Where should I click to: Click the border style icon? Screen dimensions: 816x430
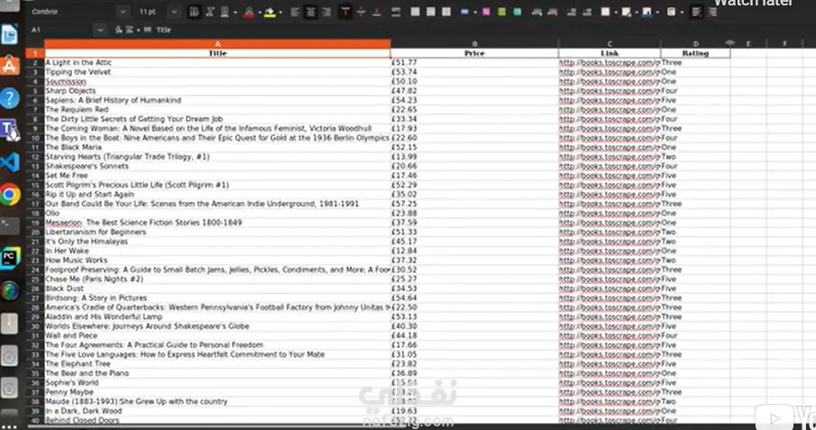(x=626, y=12)
